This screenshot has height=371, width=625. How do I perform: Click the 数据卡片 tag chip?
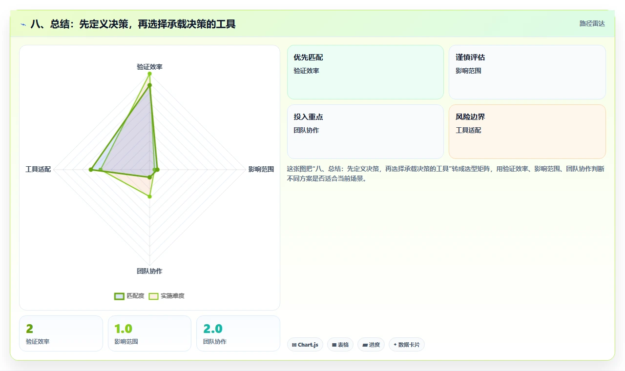pyautogui.click(x=407, y=345)
